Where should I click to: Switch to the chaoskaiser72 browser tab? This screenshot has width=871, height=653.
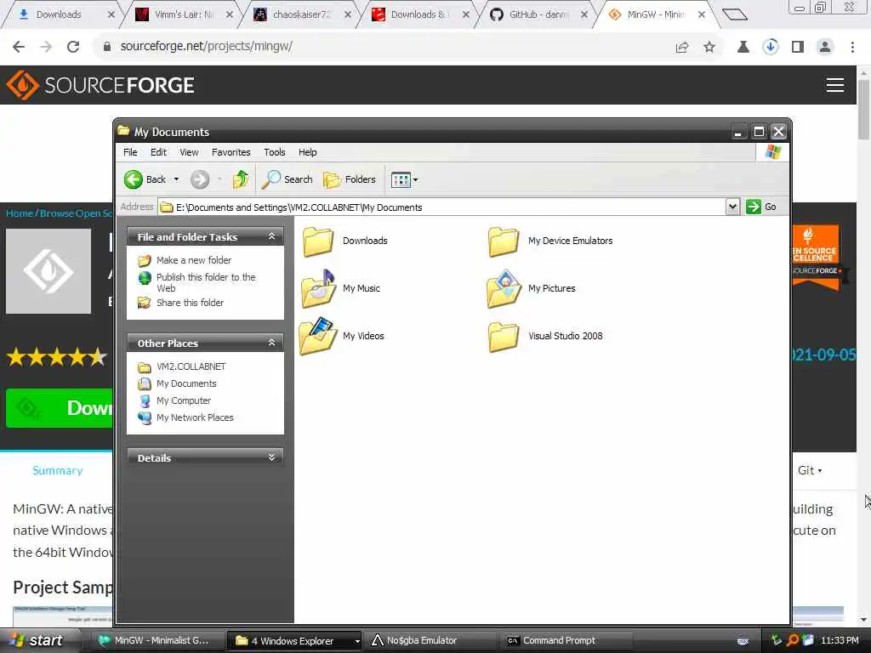tap(301, 14)
